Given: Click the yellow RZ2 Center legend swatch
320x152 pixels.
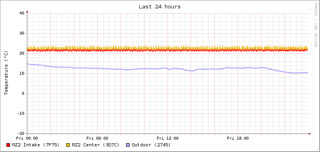Looking at the screenshot, I should (68, 145).
